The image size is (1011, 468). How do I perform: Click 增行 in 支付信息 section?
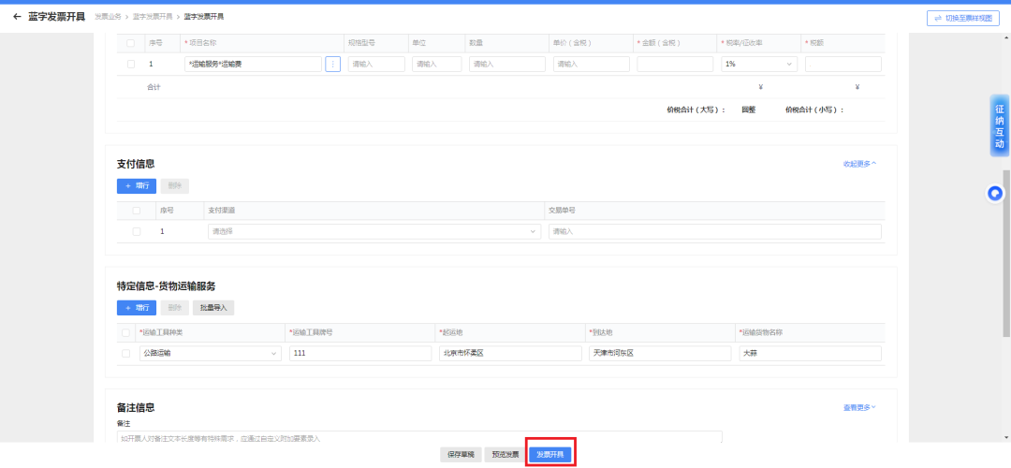[x=136, y=185]
